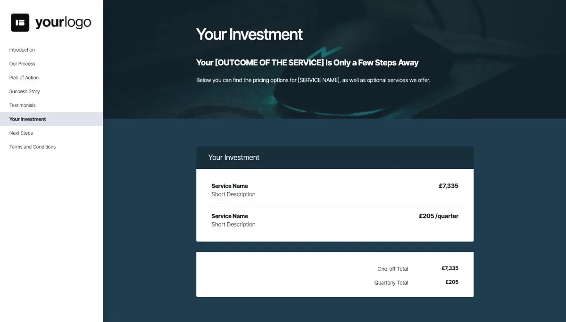Image resolution: width=566 pixels, height=322 pixels.
Task: Open the Terms and Conditions section
Action: 32,146
